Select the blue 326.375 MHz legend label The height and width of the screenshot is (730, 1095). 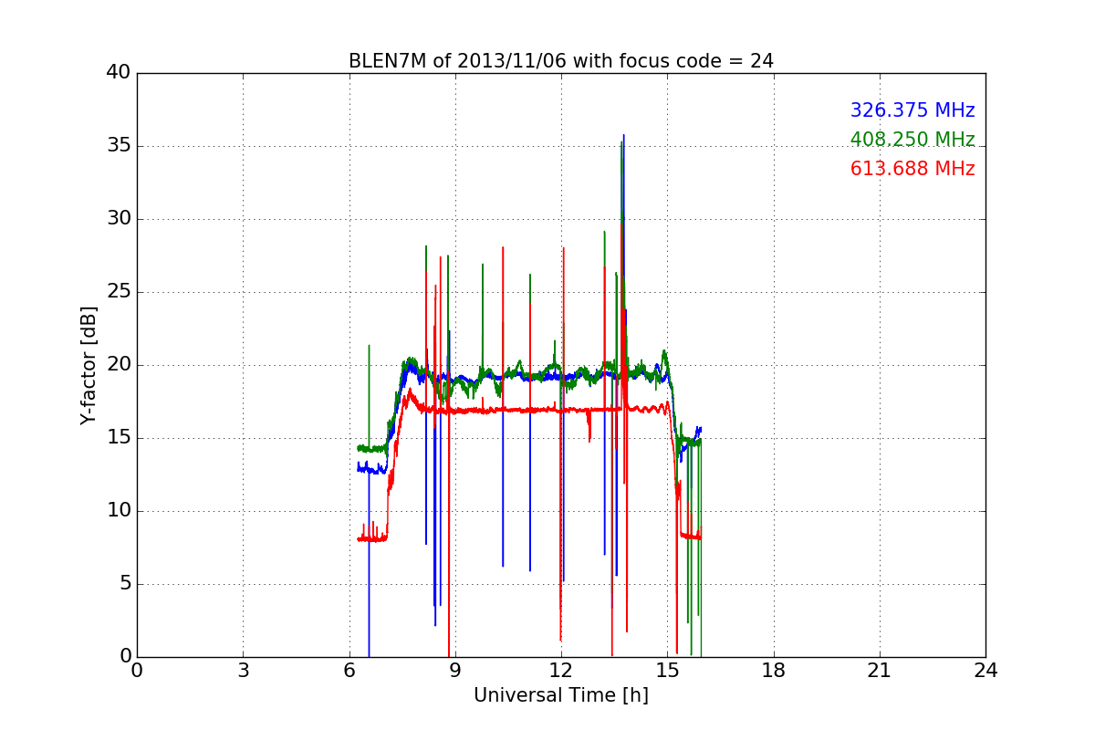click(x=912, y=110)
